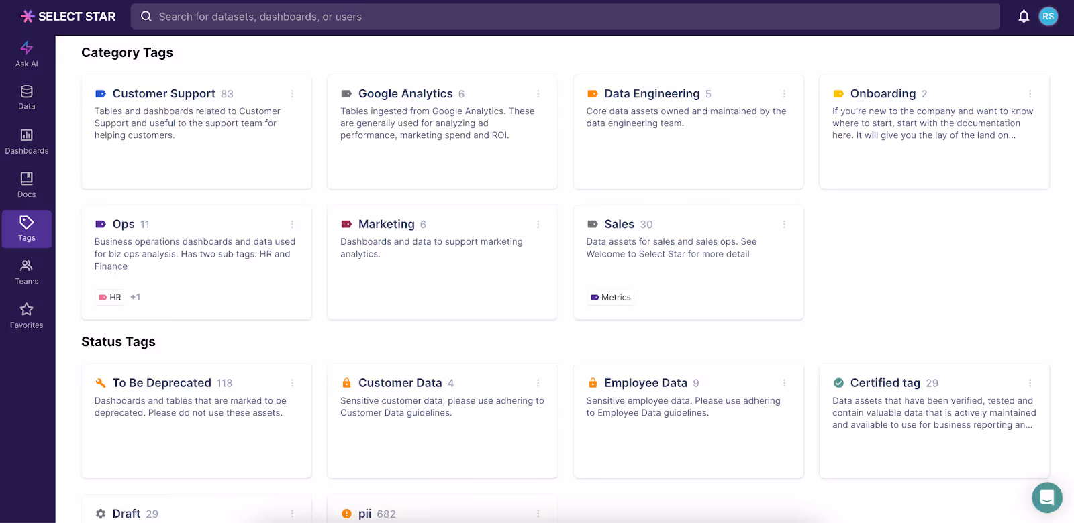The height and width of the screenshot is (523, 1074).
Task: Open the Ask AI sidebar item
Action: coord(27,54)
